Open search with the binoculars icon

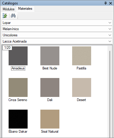point(13,16)
